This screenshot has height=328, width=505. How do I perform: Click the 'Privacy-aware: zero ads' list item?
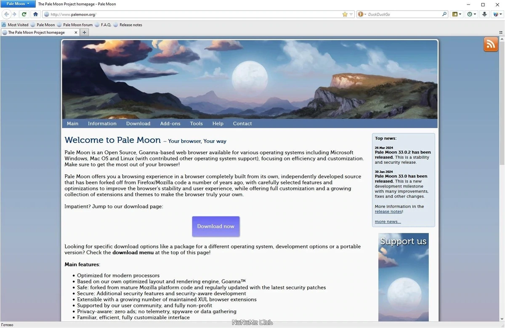tap(157, 312)
